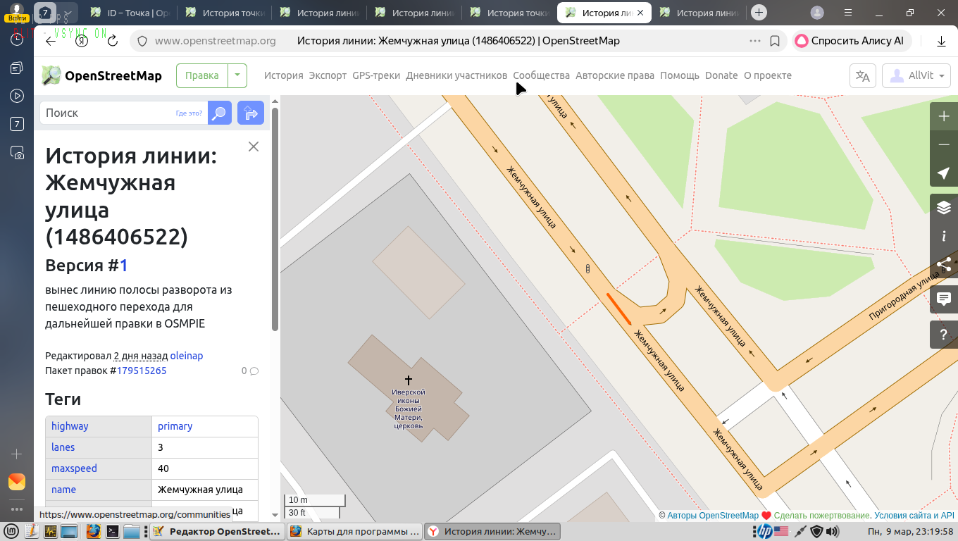Viewport: 958px width, 541px height.
Task: Open a new browser tab
Action: pyautogui.click(x=759, y=12)
